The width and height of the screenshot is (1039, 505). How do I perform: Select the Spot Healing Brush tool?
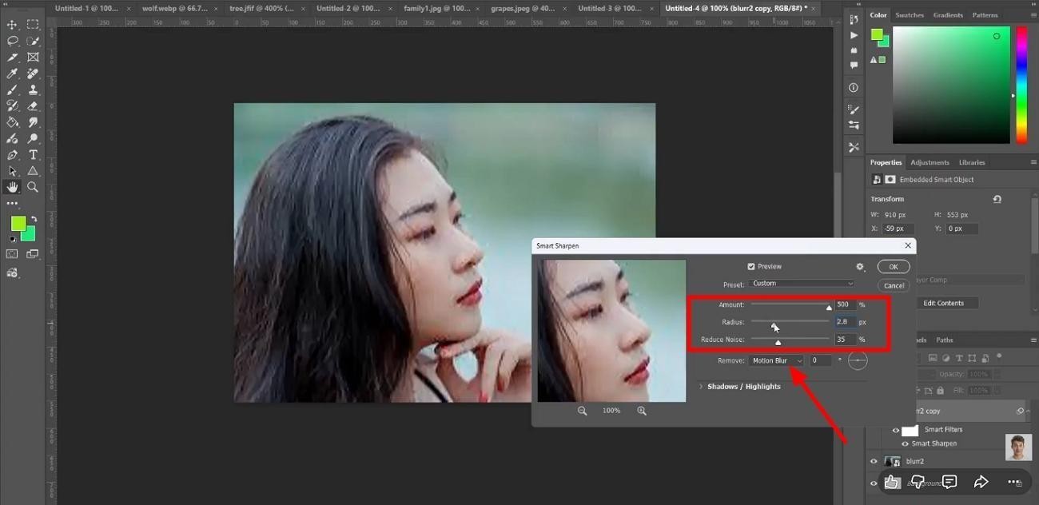(x=33, y=74)
